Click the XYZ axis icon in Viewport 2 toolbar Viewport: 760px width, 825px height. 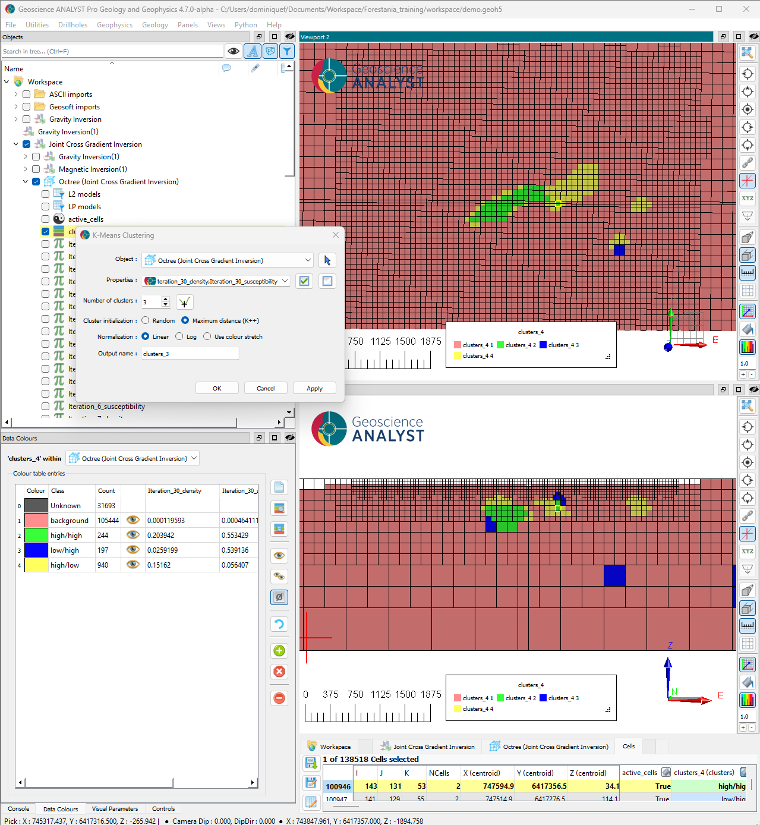(748, 199)
